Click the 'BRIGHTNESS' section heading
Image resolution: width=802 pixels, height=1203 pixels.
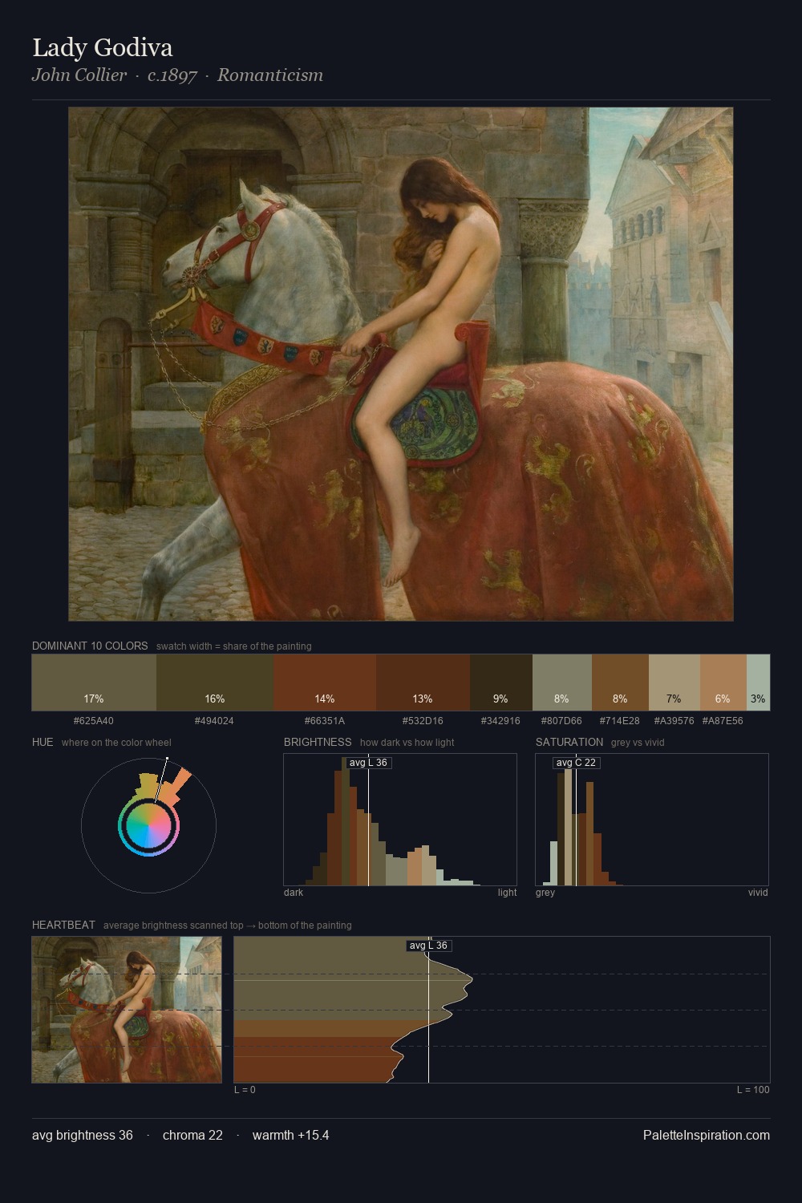(x=318, y=742)
